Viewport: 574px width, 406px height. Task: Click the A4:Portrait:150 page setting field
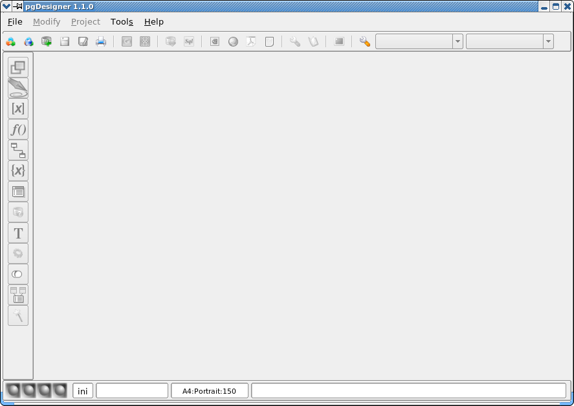pos(209,391)
